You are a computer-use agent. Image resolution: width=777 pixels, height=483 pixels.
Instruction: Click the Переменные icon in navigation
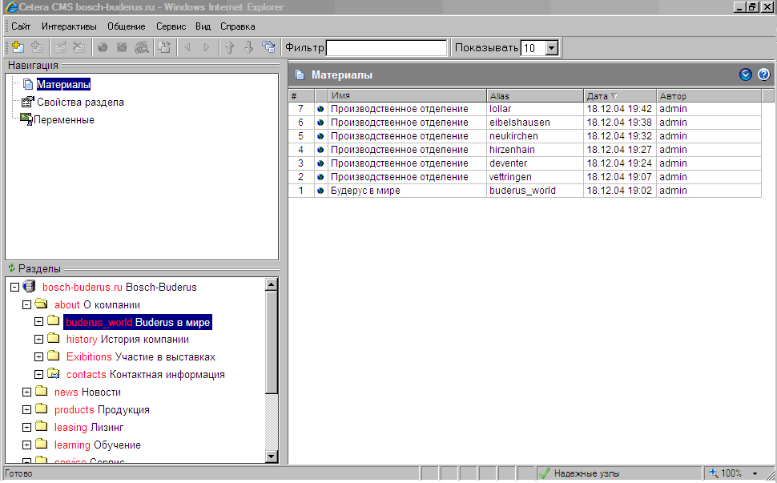26,119
